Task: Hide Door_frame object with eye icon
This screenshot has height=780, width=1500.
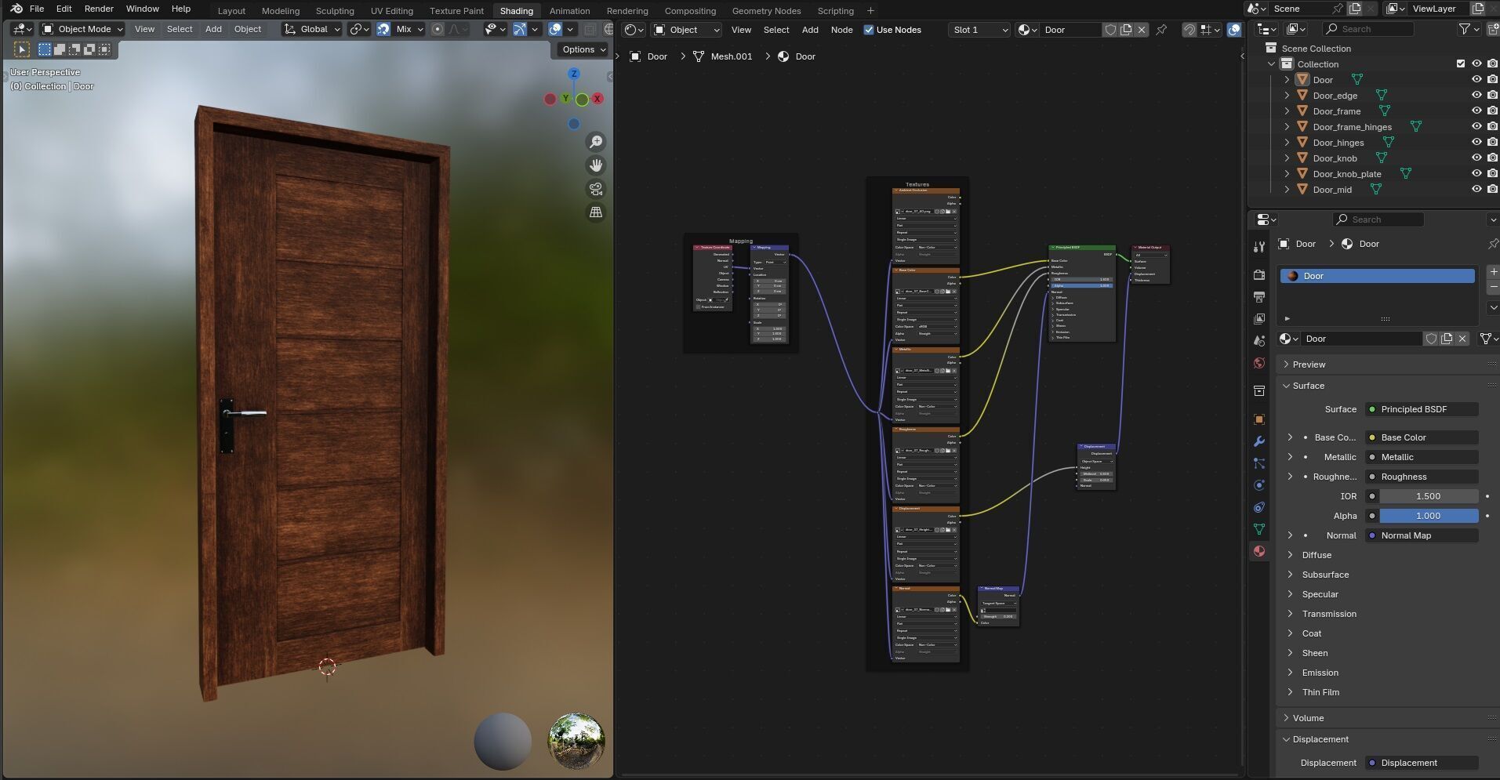Action: pos(1476,111)
